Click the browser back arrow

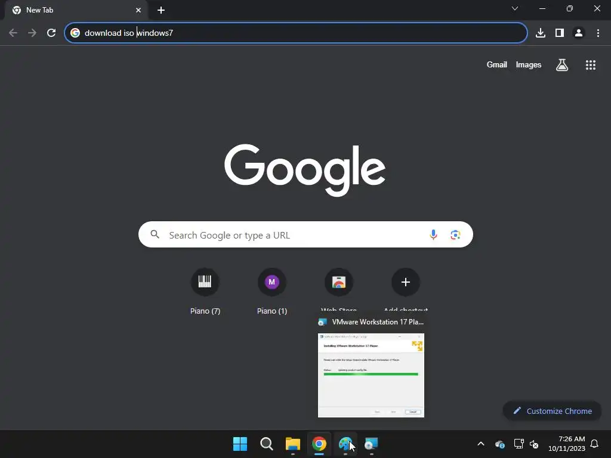pos(13,33)
